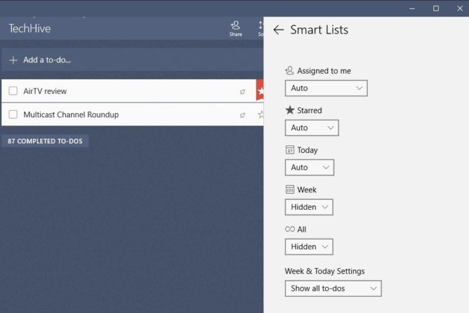Open the Today visibility dropdown
Screen dimensions: 469x313
click(x=310, y=168)
